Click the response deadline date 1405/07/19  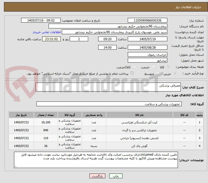tap(147, 39)
